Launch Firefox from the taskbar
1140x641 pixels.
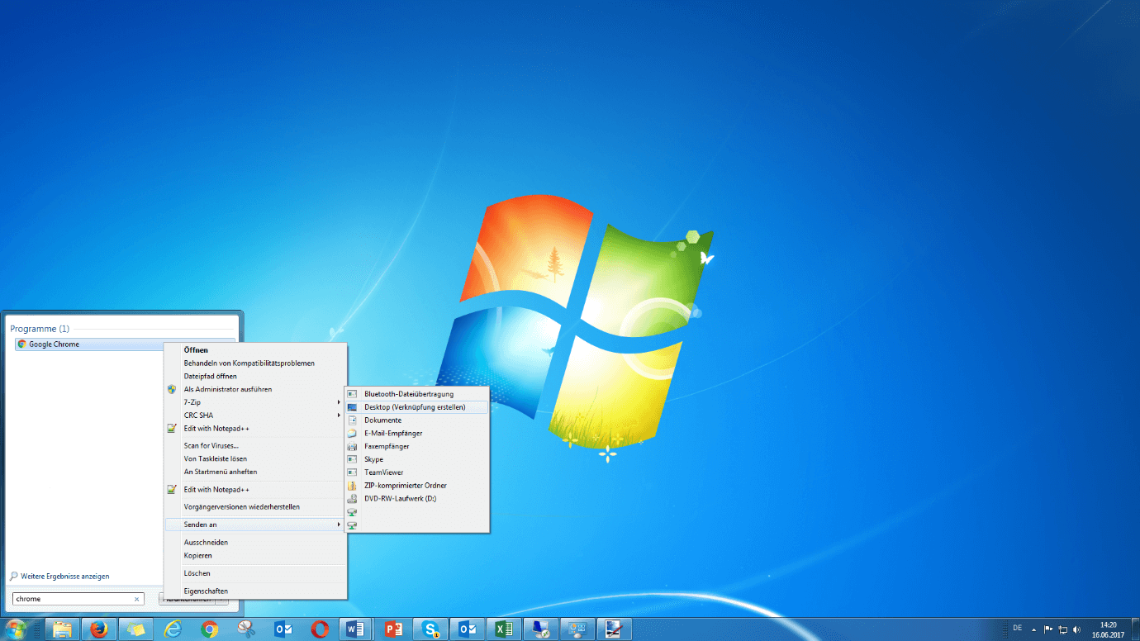click(99, 629)
